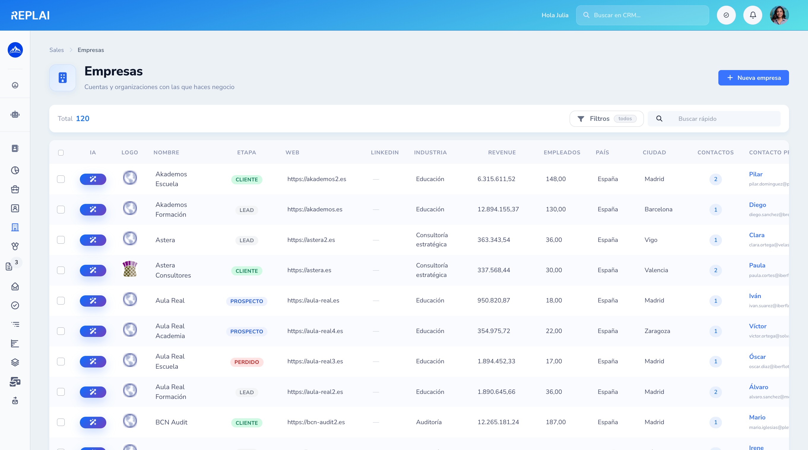
Task: Open the Pilar primary contact link
Action: click(x=756, y=174)
